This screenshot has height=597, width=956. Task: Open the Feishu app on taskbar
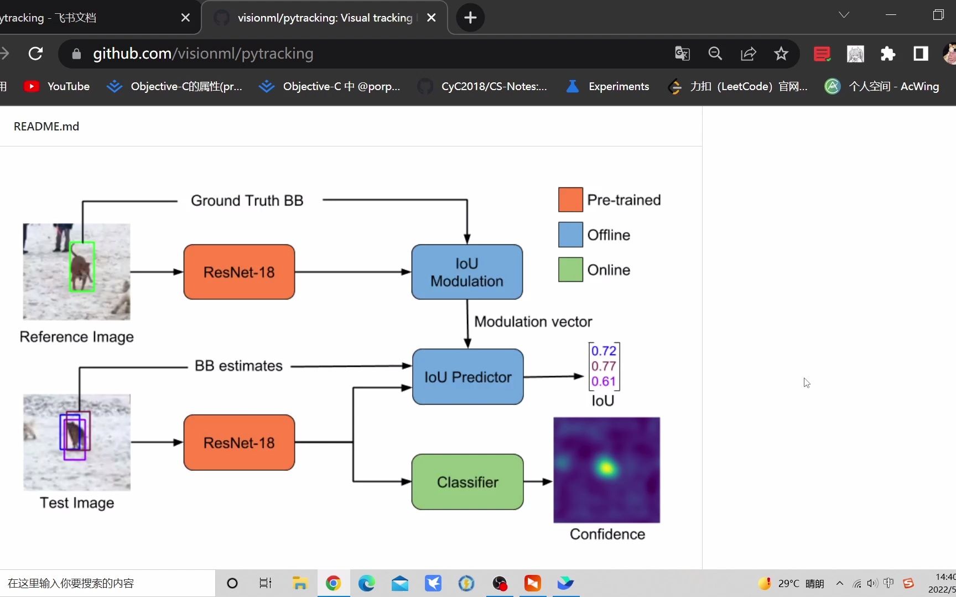coord(565,583)
